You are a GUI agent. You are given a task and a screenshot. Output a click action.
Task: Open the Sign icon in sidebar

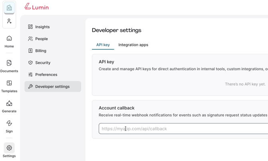click(9, 123)
